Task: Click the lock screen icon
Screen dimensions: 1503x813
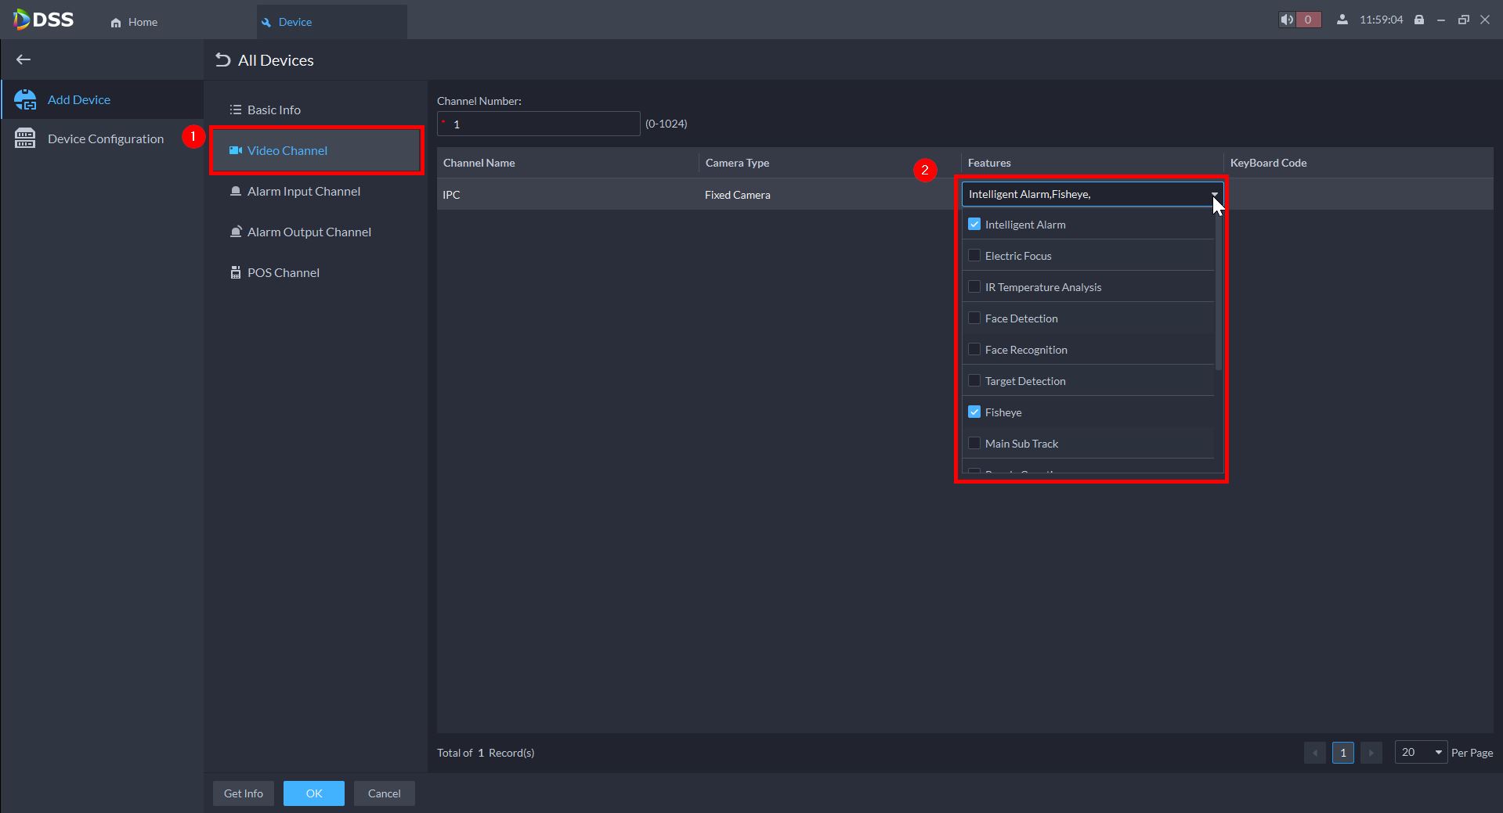Action: point(1419,20)
